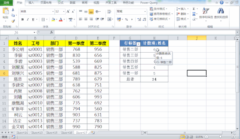Toggle middle vertical alignment

(86, 12)
